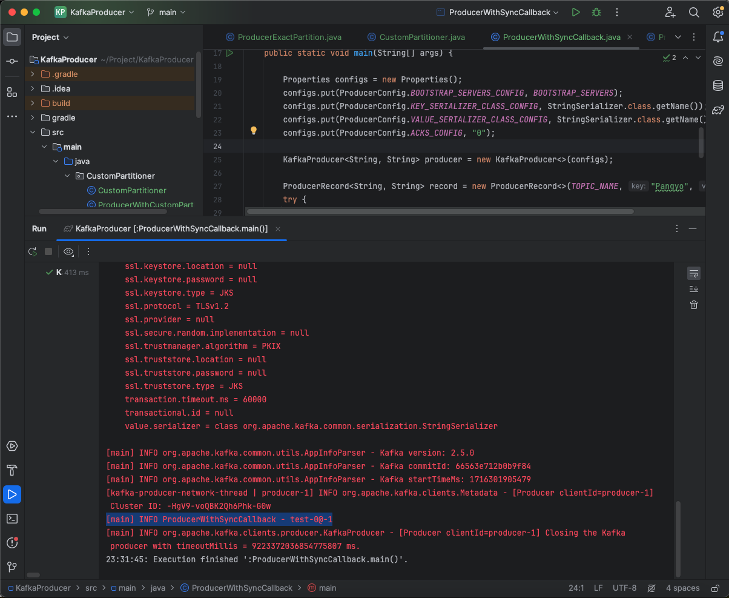Open the ProducerWithSyncCallback run configuration dropdown

pyautogui.click(x=498, y=12)
